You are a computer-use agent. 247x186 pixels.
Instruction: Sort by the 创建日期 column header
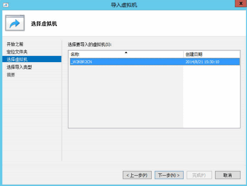(211, 54)
